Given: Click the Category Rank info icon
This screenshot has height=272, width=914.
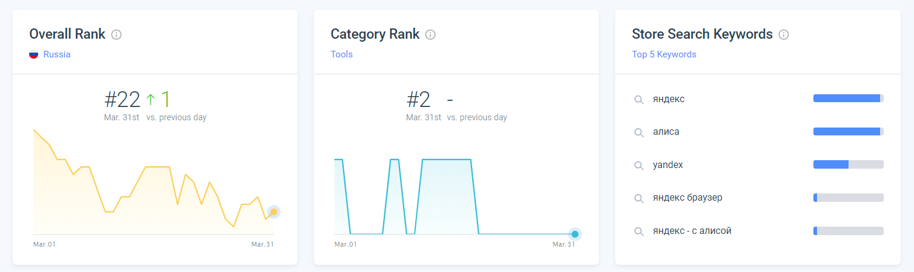Looking at the screenshot, I should pyautogui.click(x=430, y=34).
